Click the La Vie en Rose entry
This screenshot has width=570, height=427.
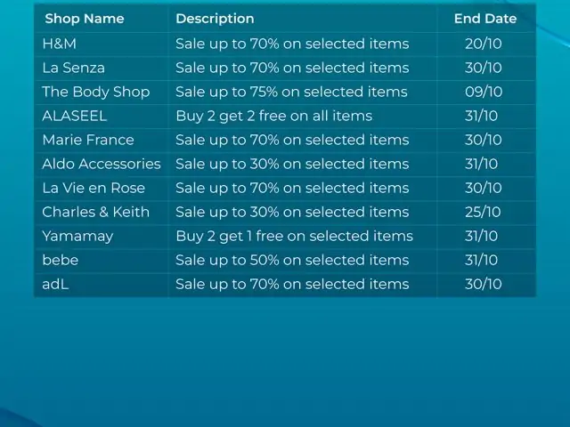point(94,188)
